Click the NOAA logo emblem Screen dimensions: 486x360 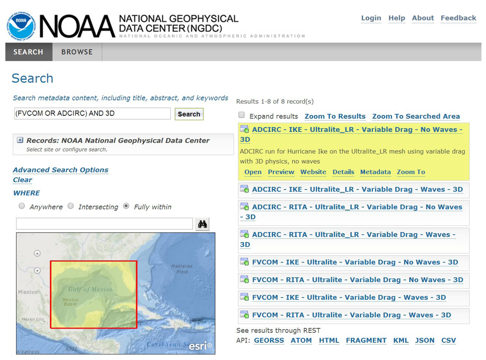tap(21, 26)
